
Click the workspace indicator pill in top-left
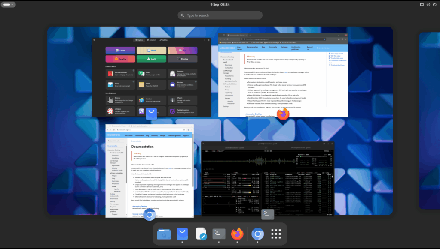coord(9,4)
